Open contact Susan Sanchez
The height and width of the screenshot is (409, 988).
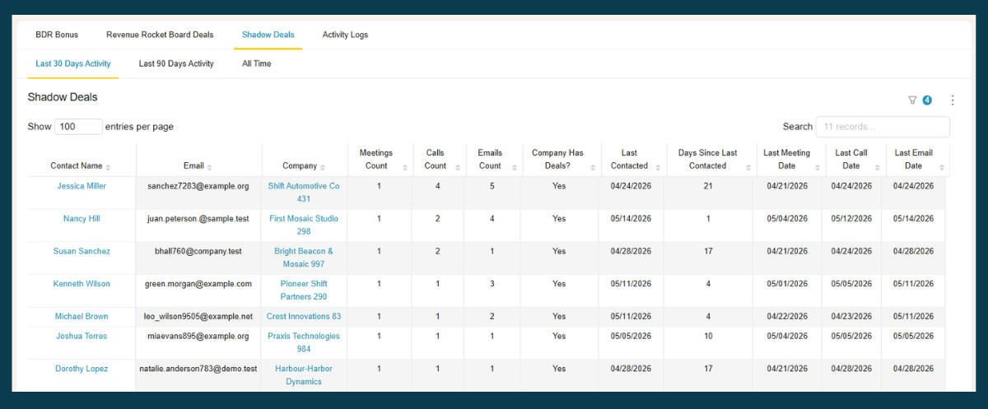point(82,251)
